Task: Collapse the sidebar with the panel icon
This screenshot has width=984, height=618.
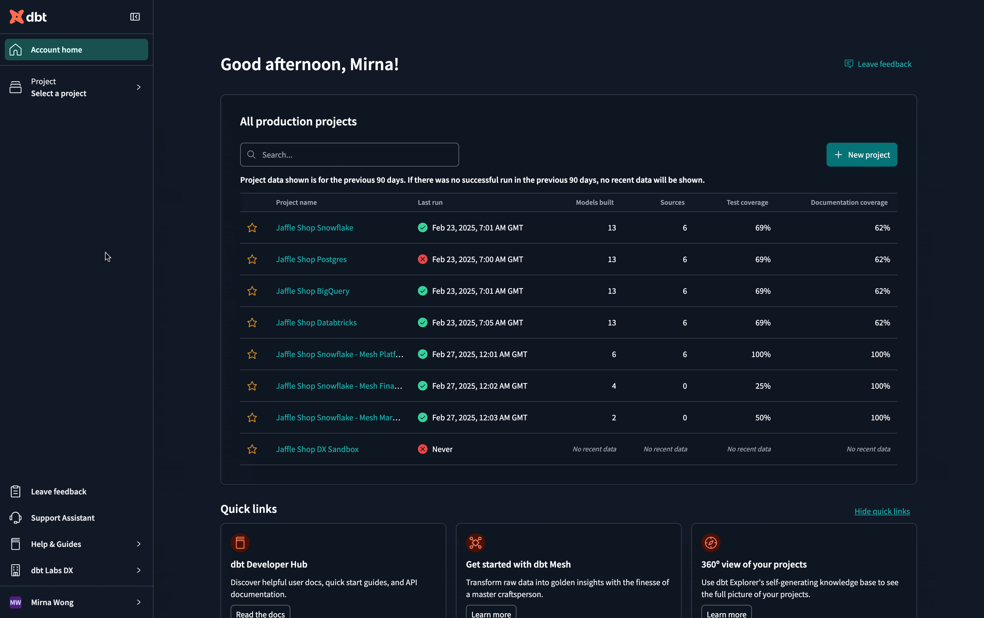Action: coord(135,17)
